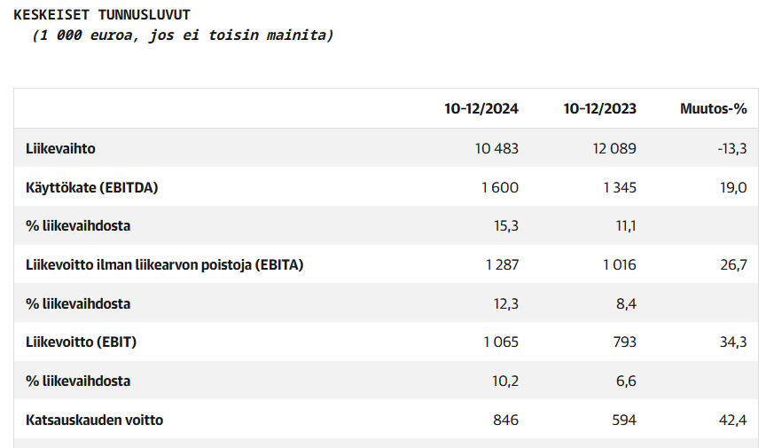Click the -13,3 change value
This screenshot has width=766, height=448.
click(x=732, y=148)
